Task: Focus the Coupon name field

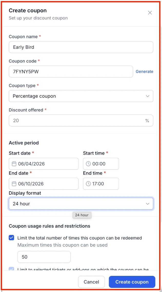Action: tap(81, 47)
